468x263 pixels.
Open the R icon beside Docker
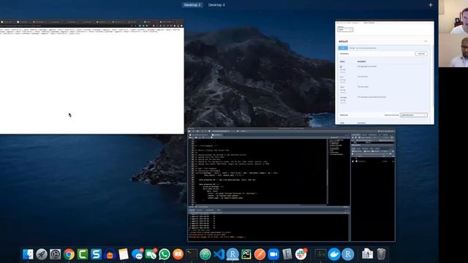(x=348, y=254)
